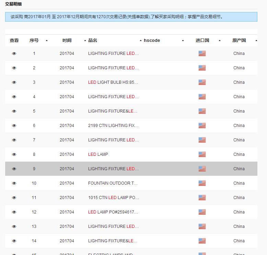The width and height of the screenshot is (267, 255).
Task: Open the eye icon for record 14
Action: tap(14, 241)
